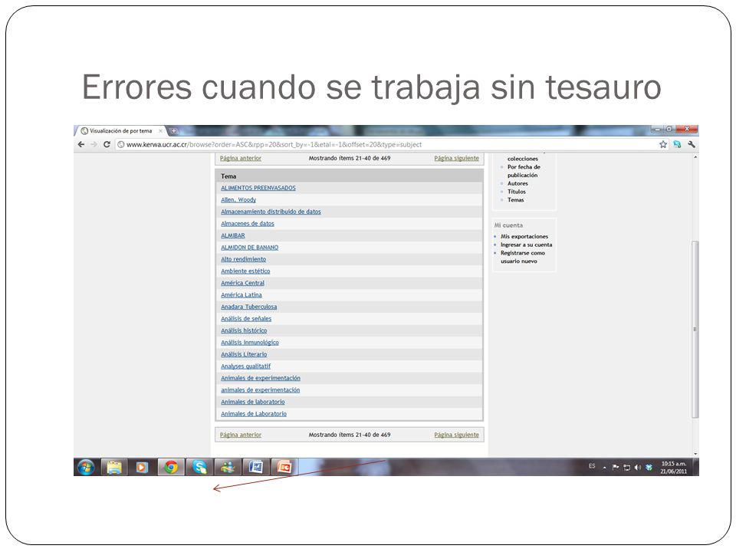736x552 pixels.
Task: Open the ALMIBAR subject link
Action: (x=233, y=235)
